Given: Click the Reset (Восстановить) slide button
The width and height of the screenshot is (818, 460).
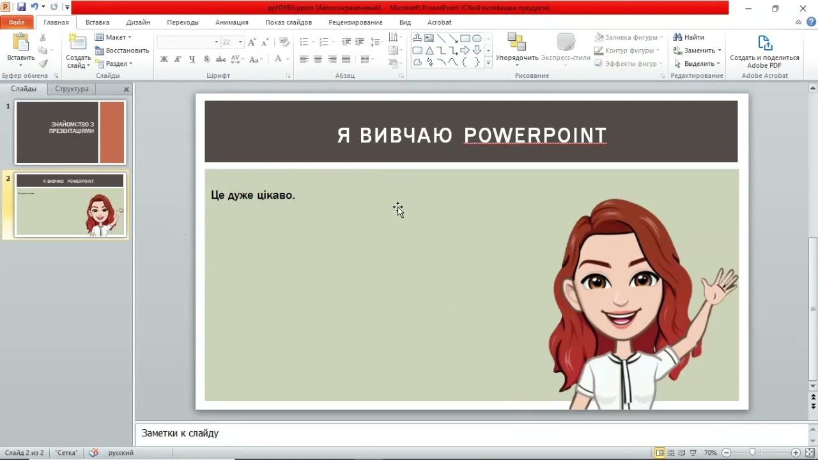Looking at the screenshot, I should pos(122,50).
